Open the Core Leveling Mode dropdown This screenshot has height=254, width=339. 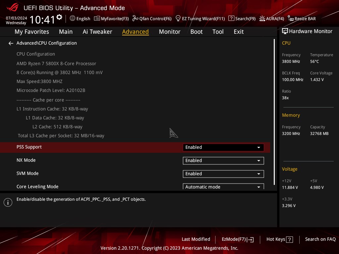(x=223, y=187)
